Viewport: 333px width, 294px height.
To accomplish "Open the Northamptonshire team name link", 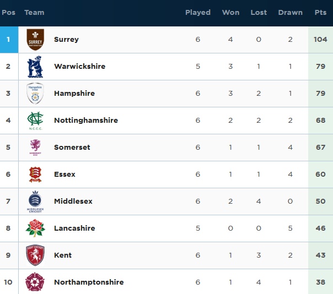I will (89, 282).
